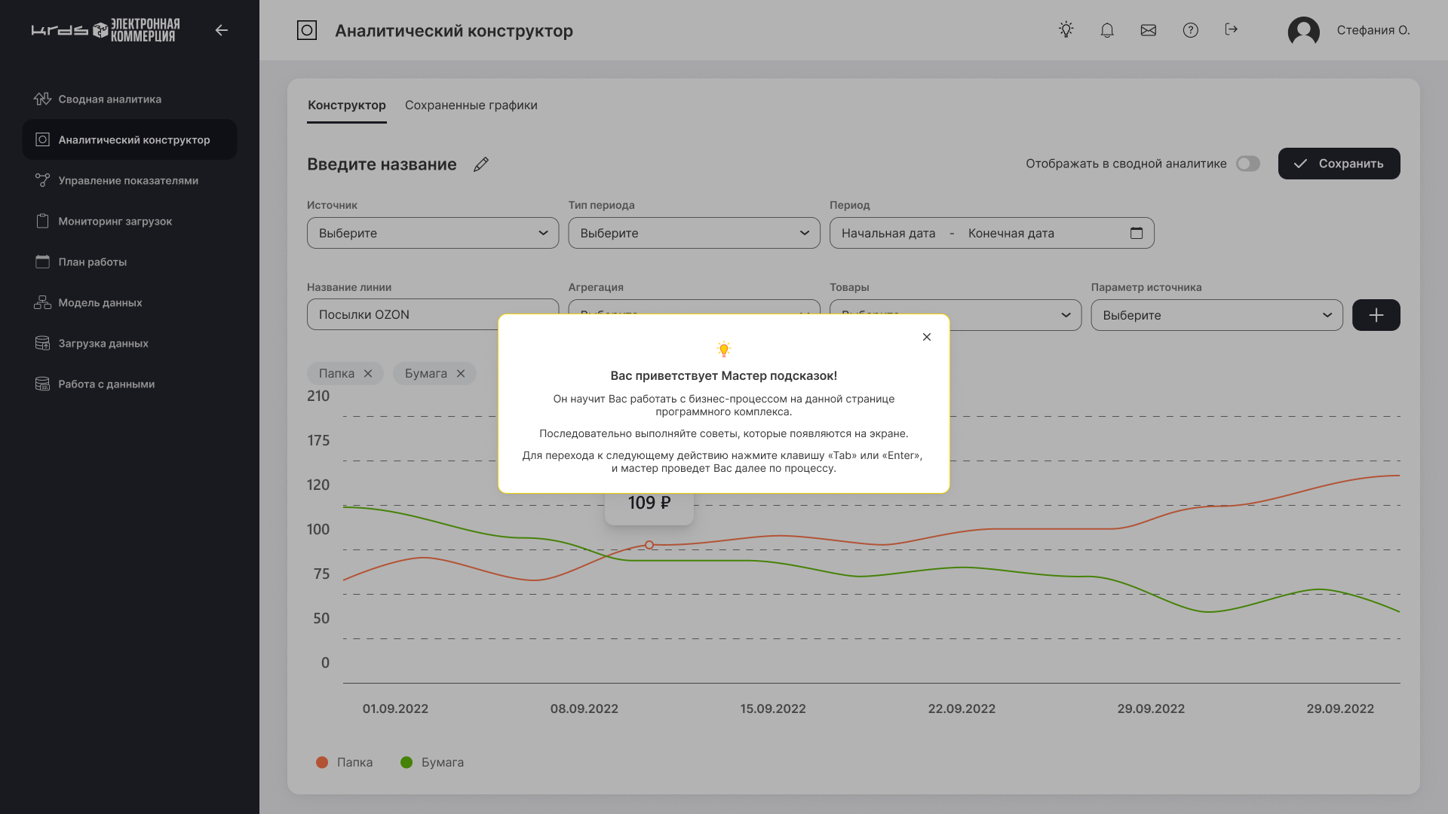Viewport: 1448px width, 814px height.
Task: Click the orange Папка legend dot
Action: (322, 762)
